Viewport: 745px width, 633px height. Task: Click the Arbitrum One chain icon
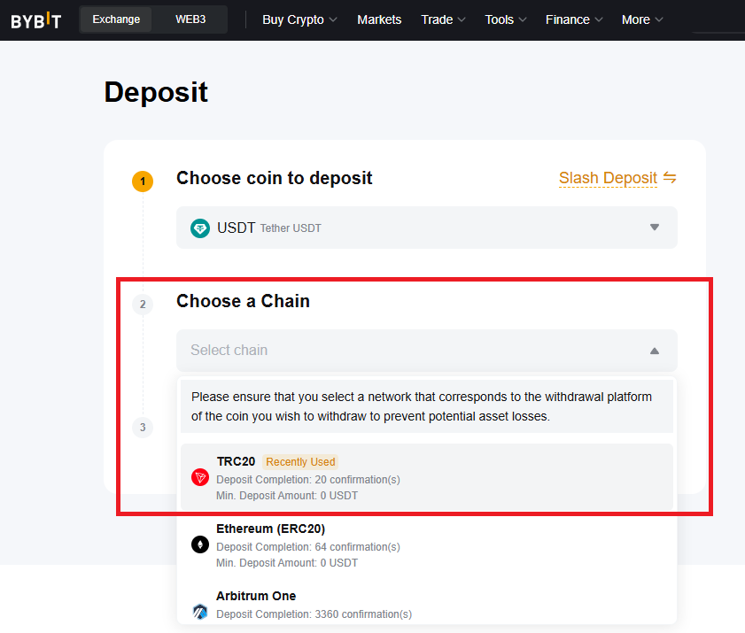pyautogui.click(x=200, y=611)
